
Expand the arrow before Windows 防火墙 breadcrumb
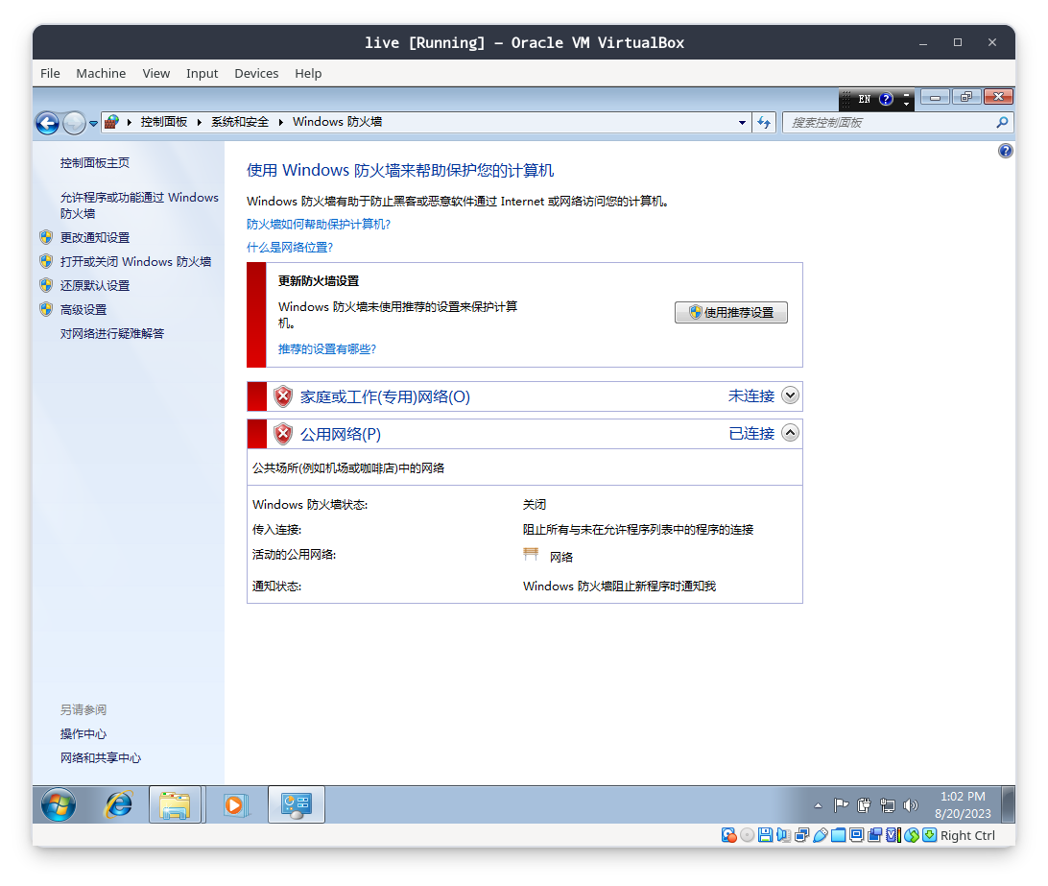[280, 122]
